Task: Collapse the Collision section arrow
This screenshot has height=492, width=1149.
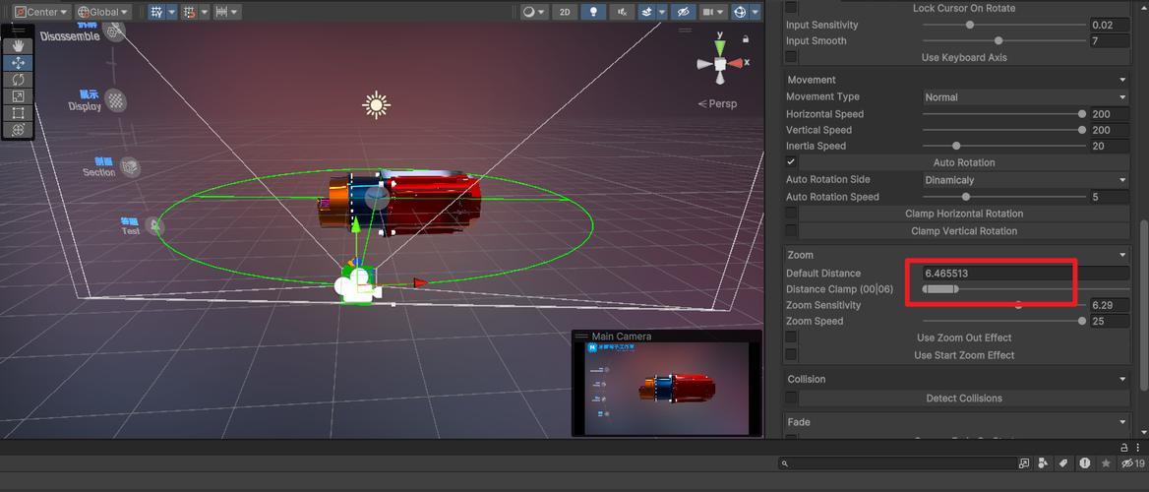Action: click(x=1122, y=379)
